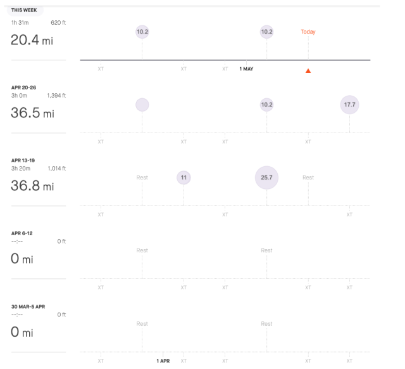Click last XT marker in Apr 13-19
Image resolution: width=405 pixels, height=369 pixels.
[x=349, y=214]
